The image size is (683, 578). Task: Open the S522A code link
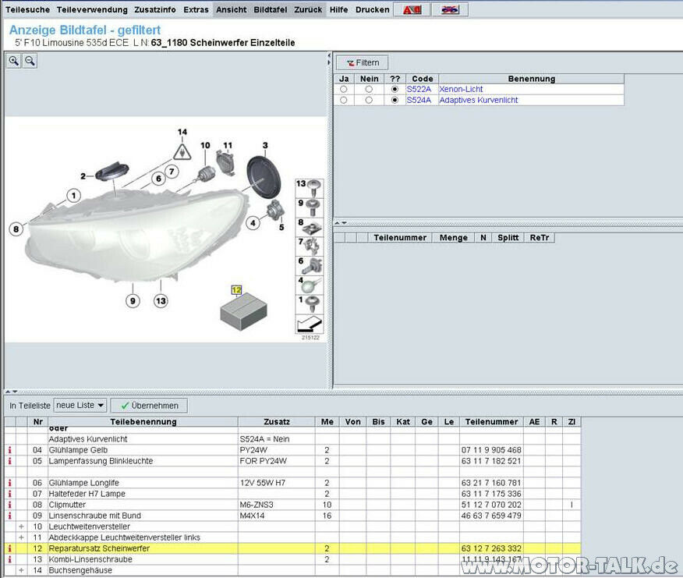coord(419,89)
